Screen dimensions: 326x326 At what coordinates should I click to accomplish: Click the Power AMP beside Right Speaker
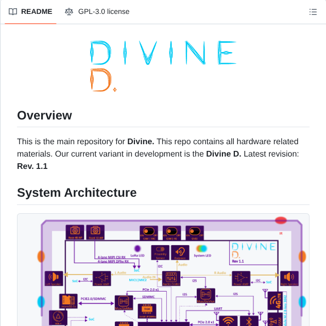tap(241, 279)
